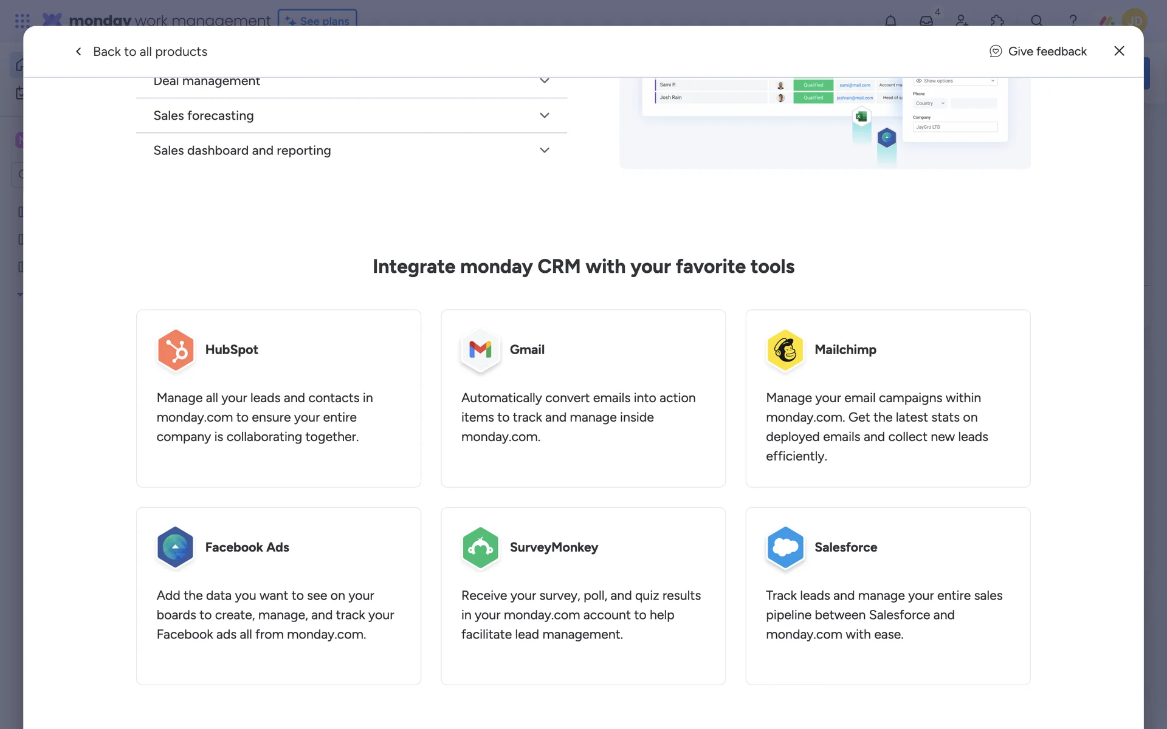Click the Facebook Ads hexagon icon
1167x729 pixels.
point(176,547)
